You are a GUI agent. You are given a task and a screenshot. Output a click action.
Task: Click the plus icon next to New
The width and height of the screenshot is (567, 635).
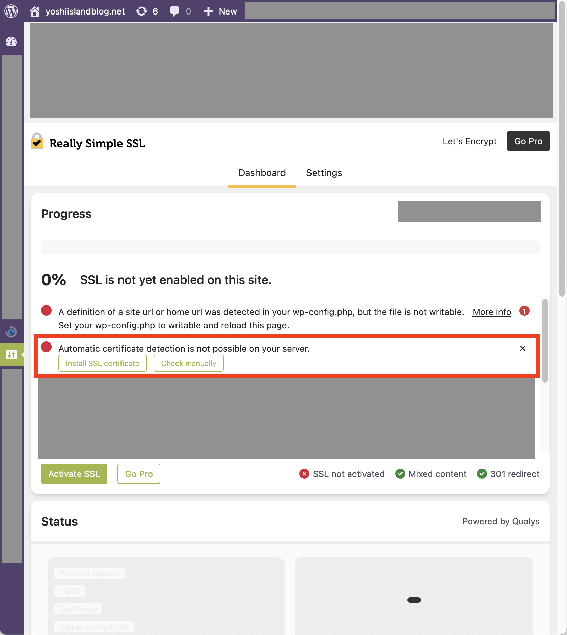coord(208,11)
